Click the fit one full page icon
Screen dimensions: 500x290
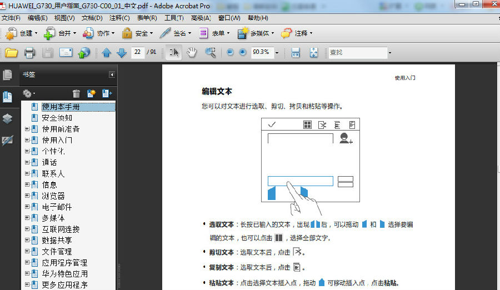tap(314, 52)
